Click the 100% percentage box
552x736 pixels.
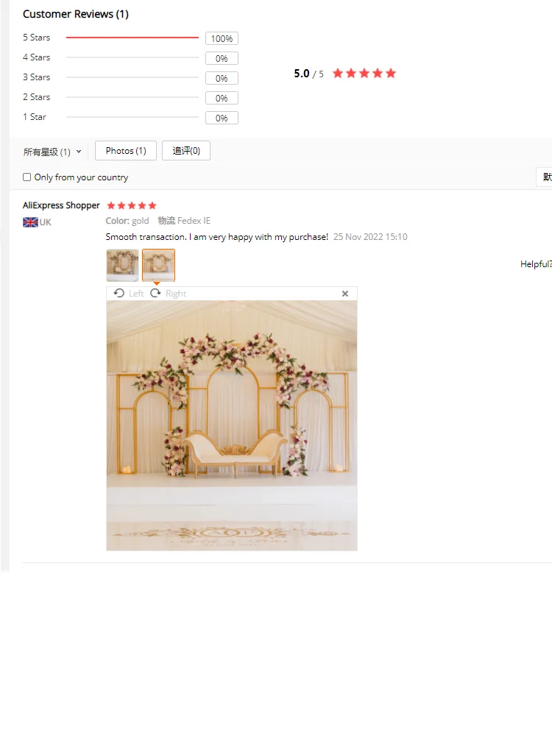point(222,38)
